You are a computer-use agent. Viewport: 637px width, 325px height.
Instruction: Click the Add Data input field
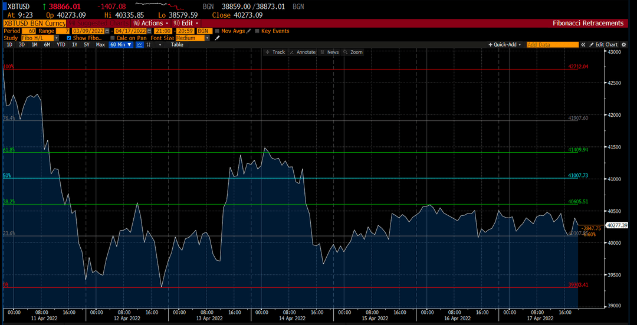tap(553, 45)
